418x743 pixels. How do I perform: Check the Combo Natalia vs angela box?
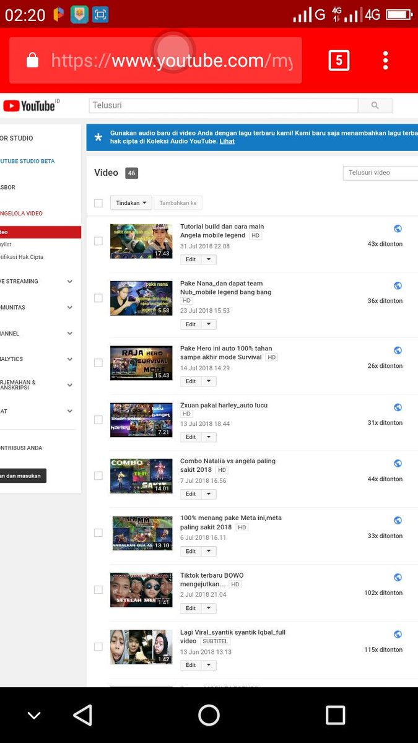coord(98,476)
